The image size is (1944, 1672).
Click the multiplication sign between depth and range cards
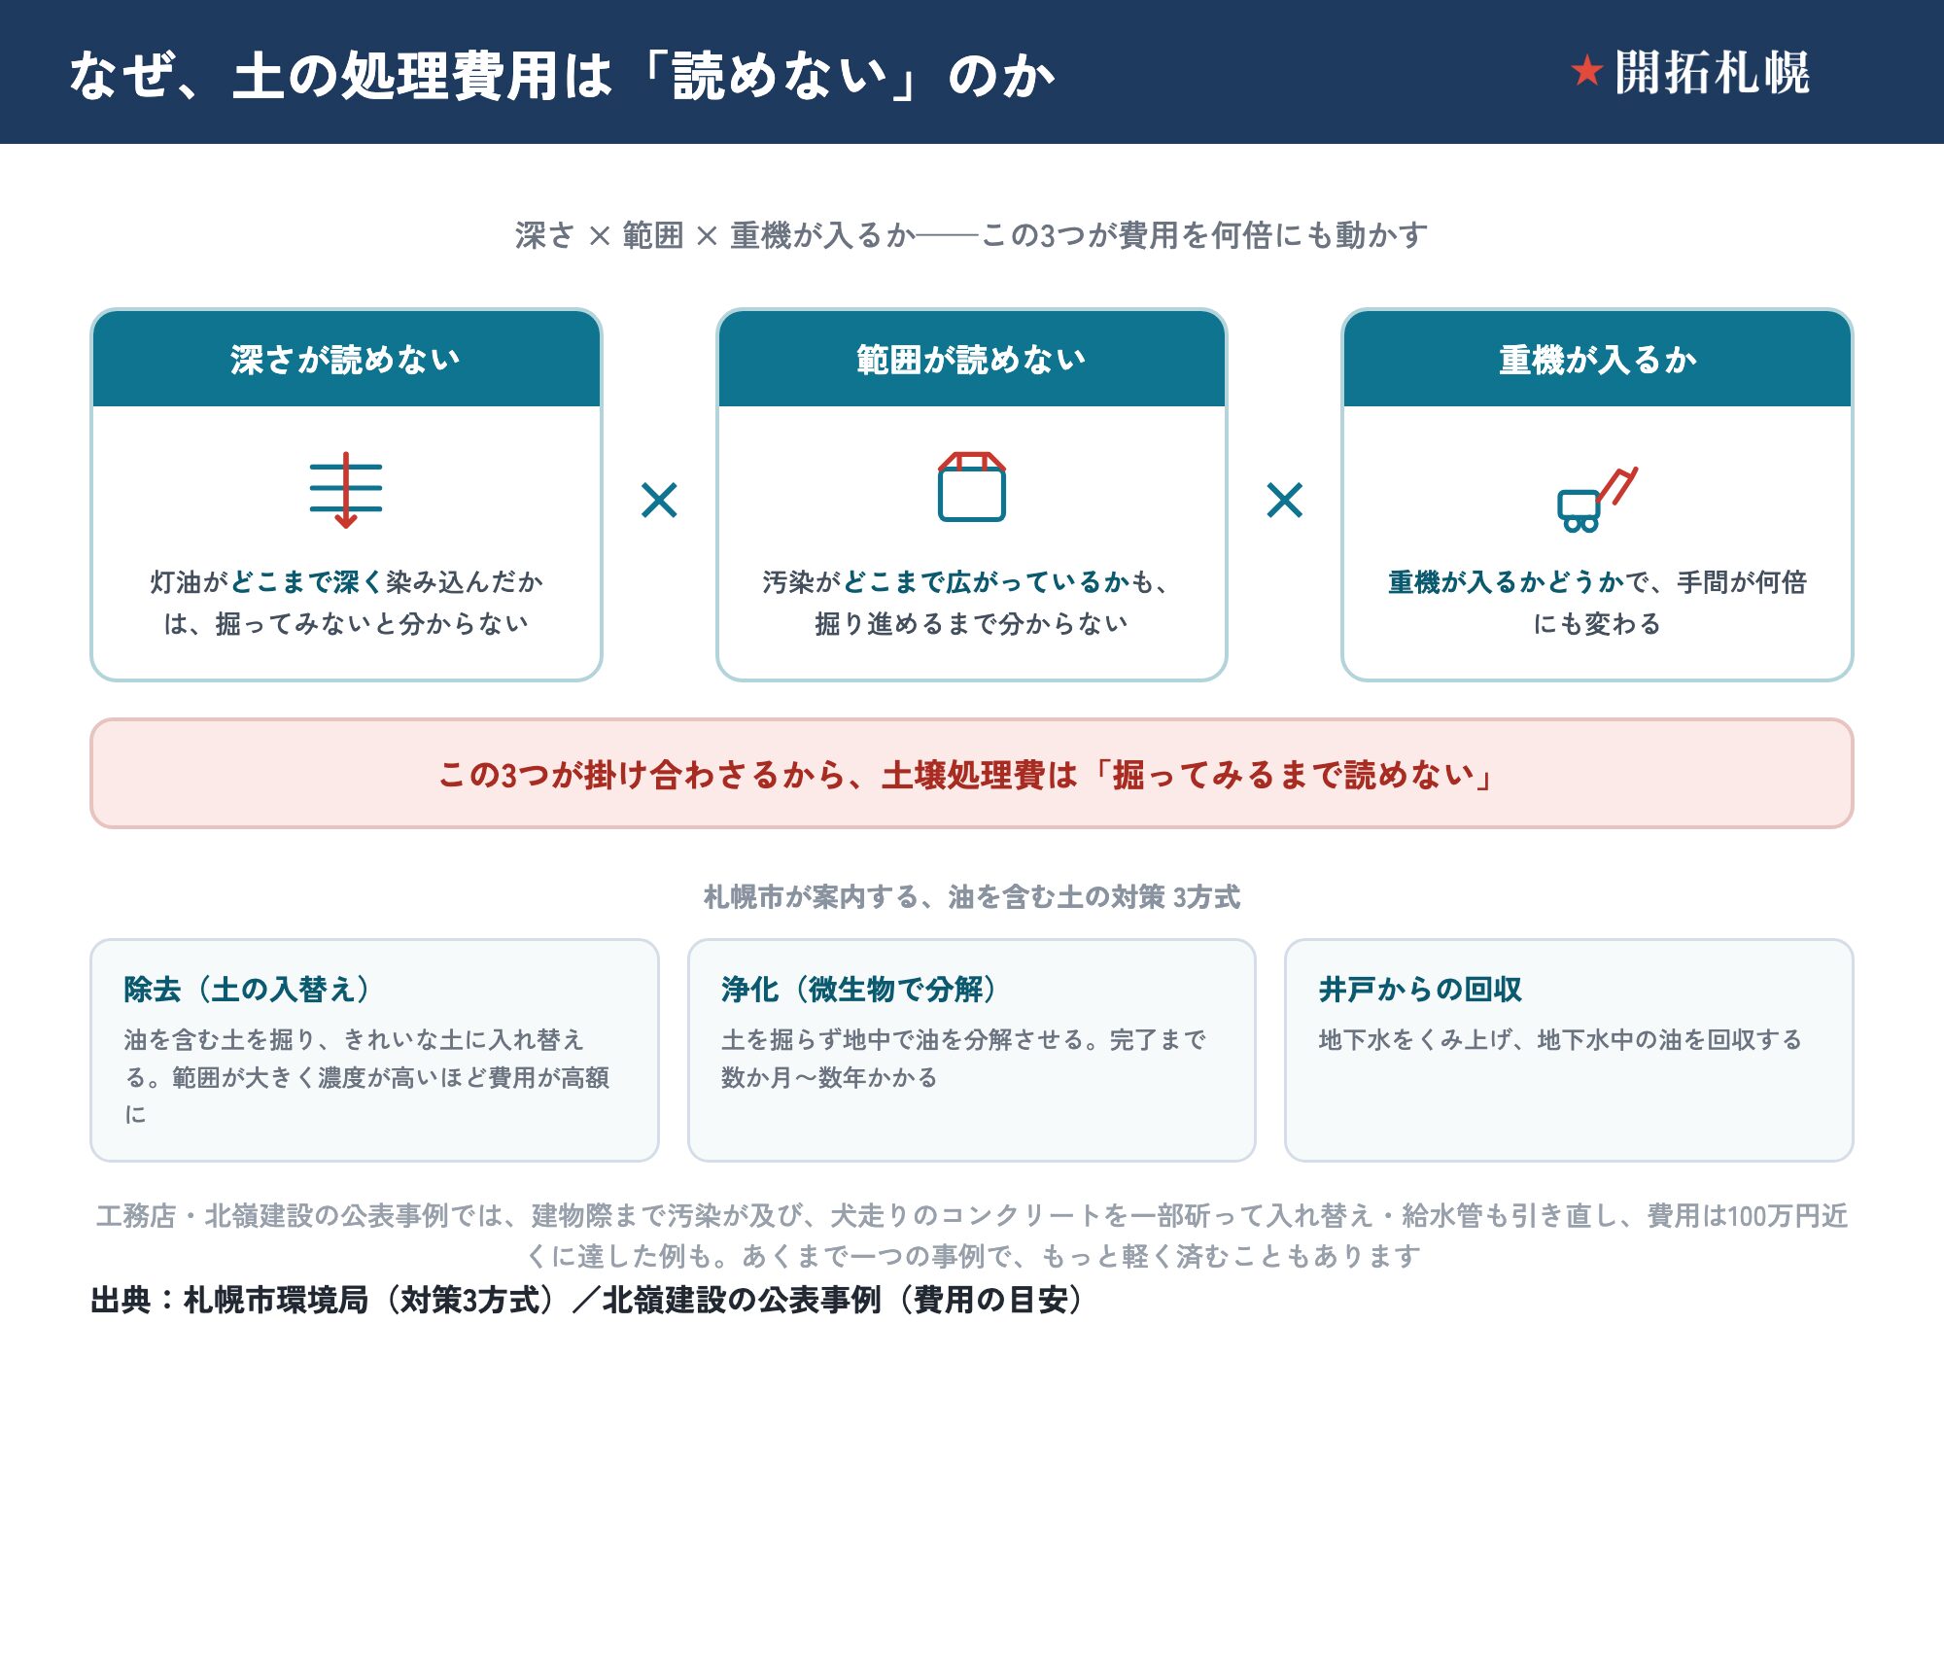point(659,501)
